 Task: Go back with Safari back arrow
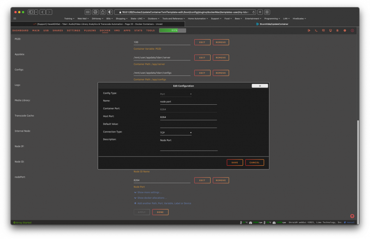(x=43, y=12)
